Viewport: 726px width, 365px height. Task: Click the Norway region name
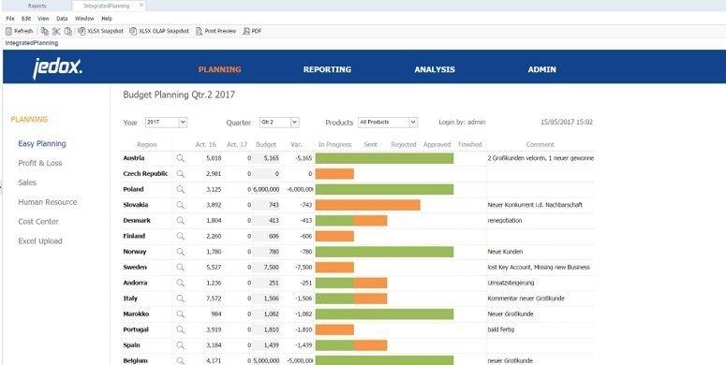point(135,252)
